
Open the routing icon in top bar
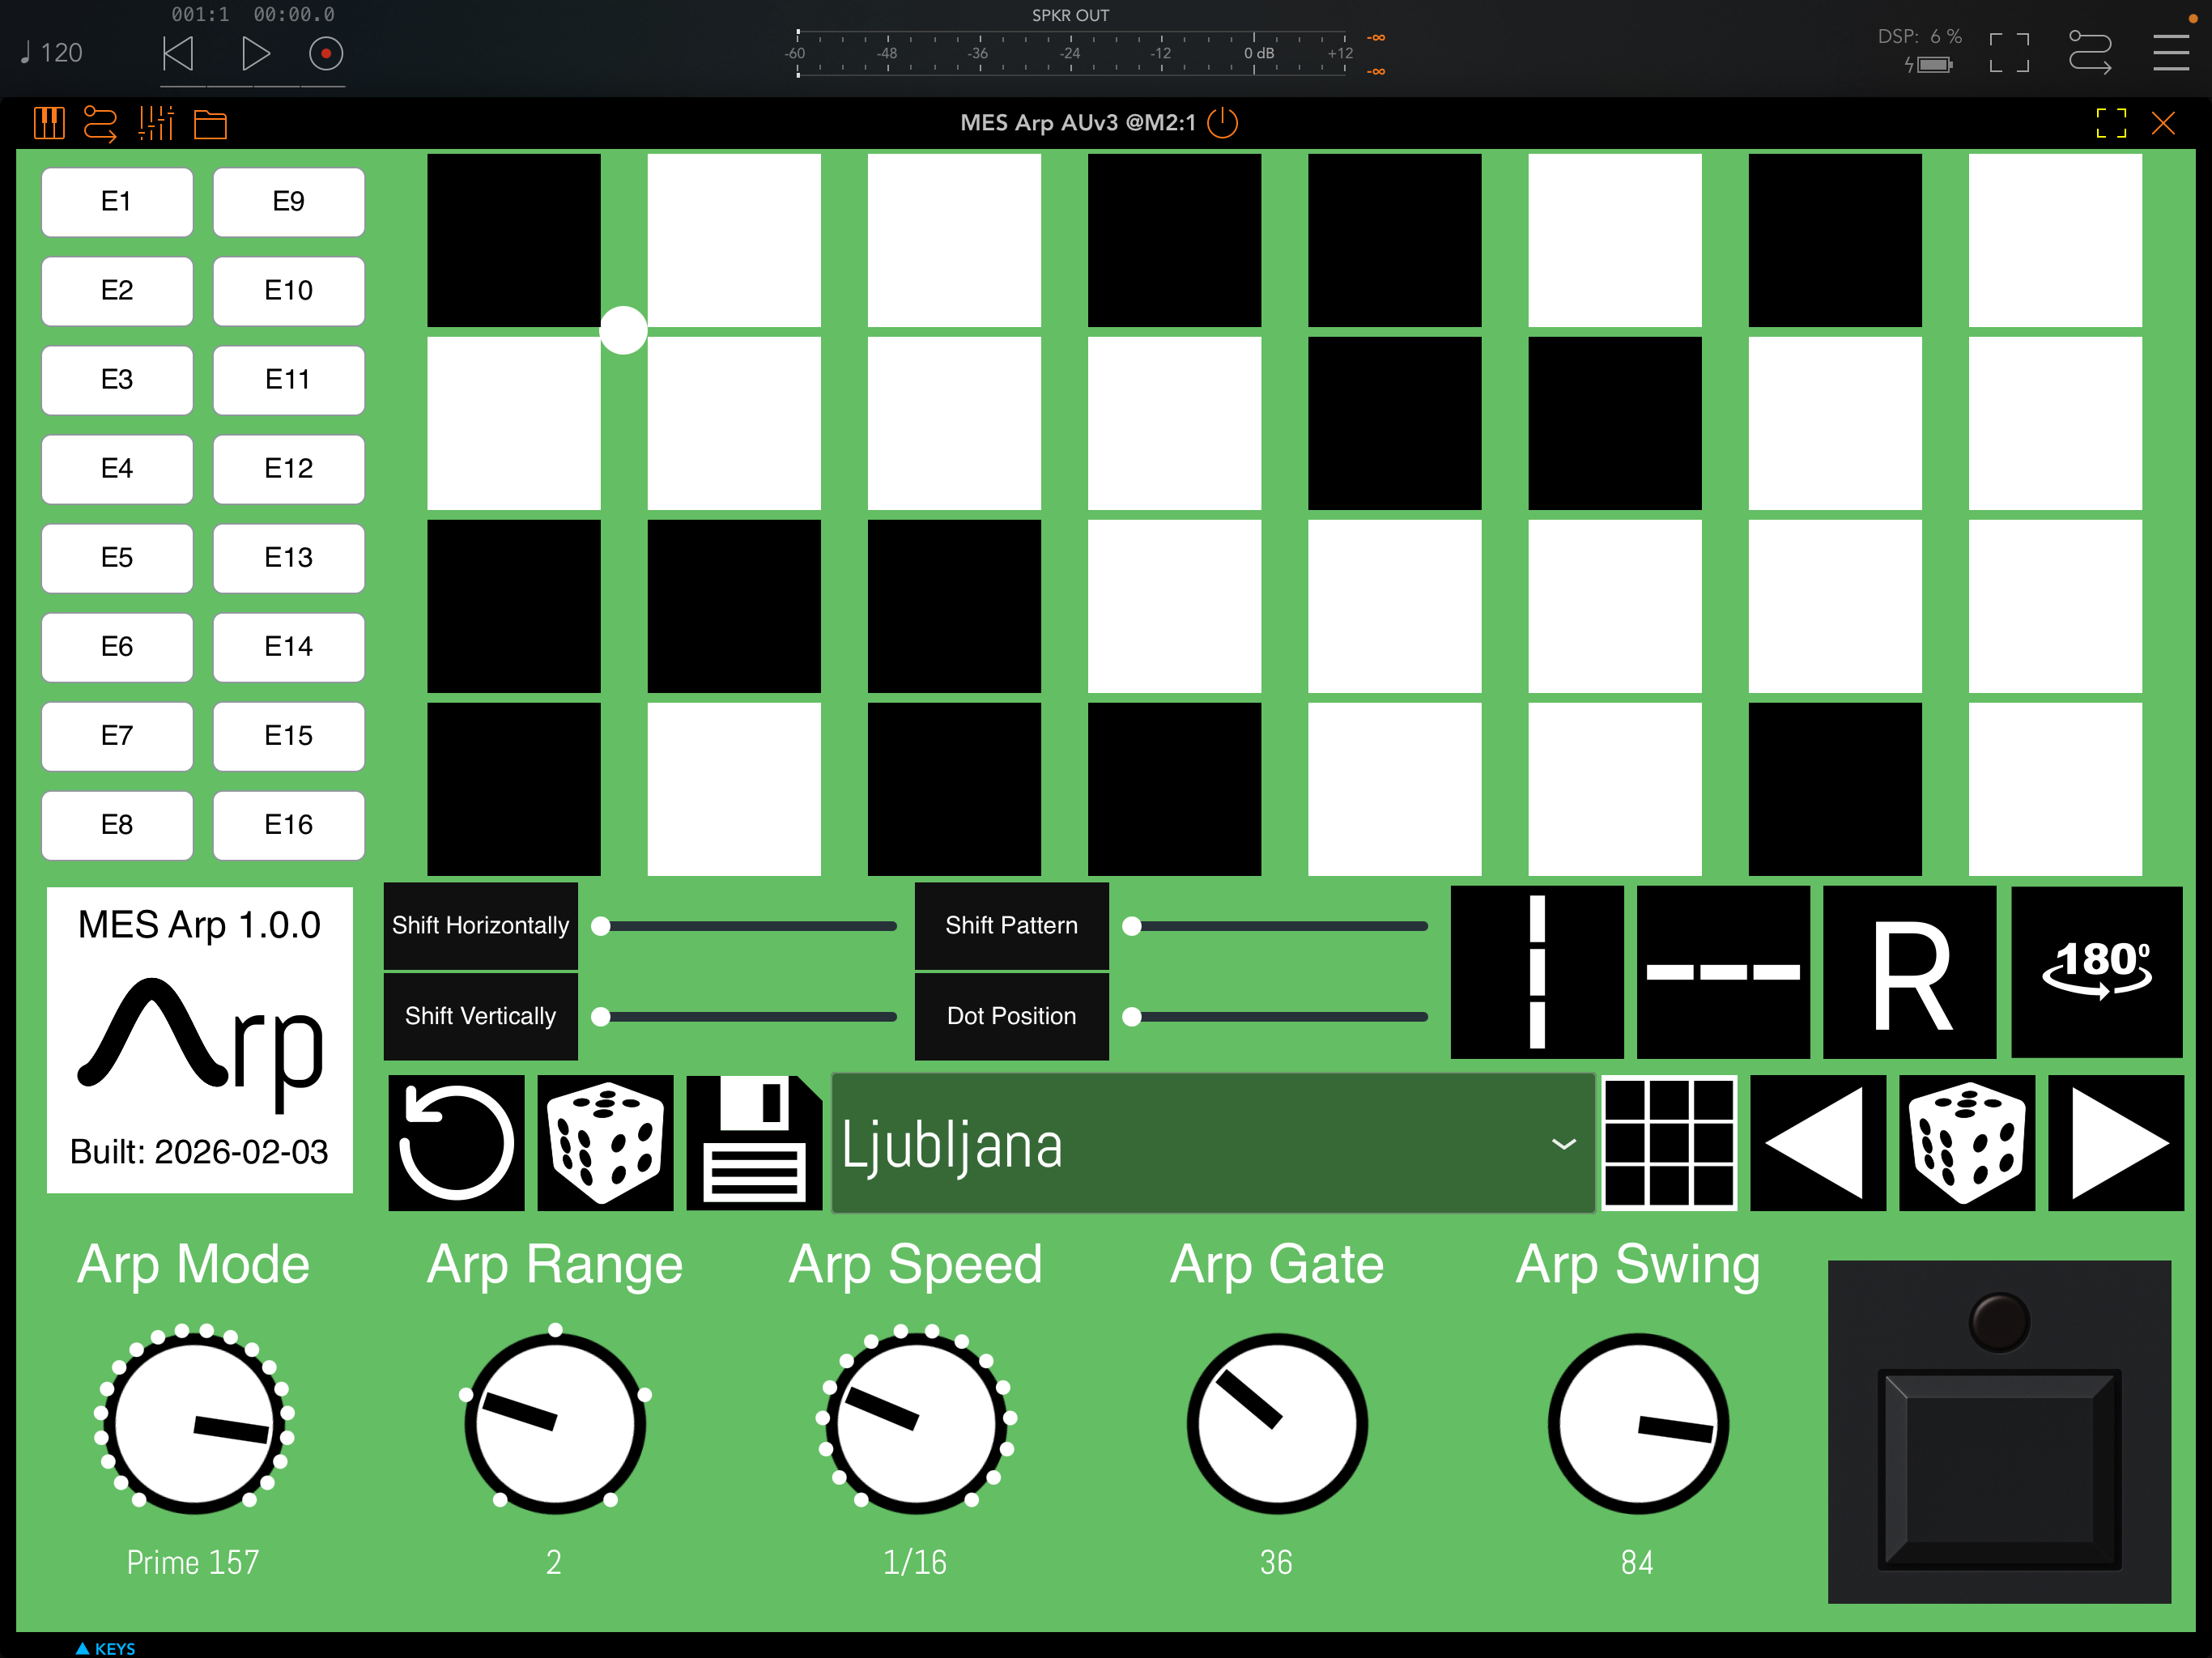coord(2090,53)
